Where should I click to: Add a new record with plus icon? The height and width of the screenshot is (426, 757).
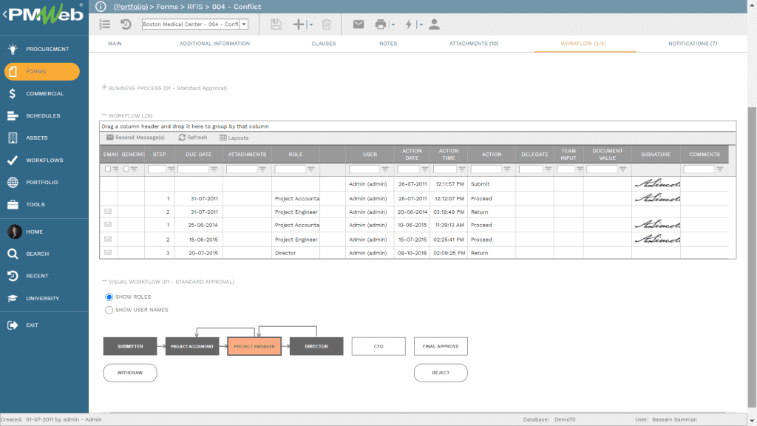(x=299, y=24)
